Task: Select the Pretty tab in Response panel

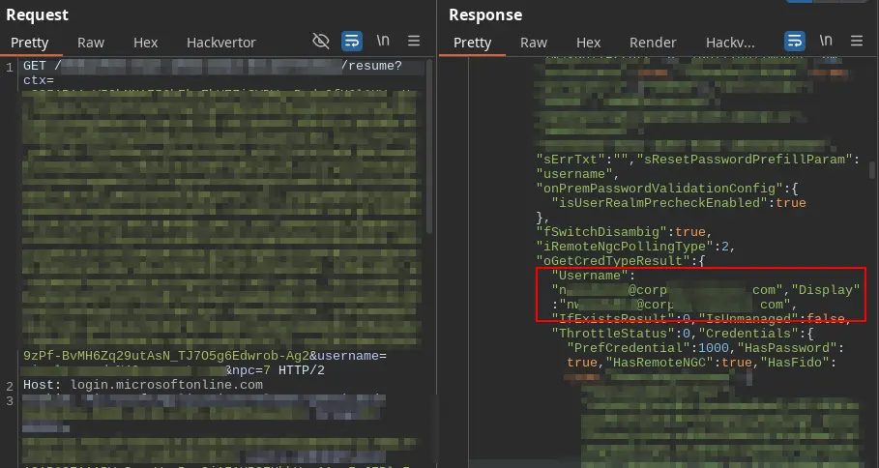Action: coord(472,43)
